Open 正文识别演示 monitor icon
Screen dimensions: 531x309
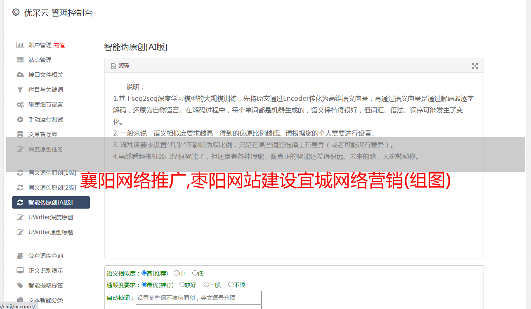point(20,271)
